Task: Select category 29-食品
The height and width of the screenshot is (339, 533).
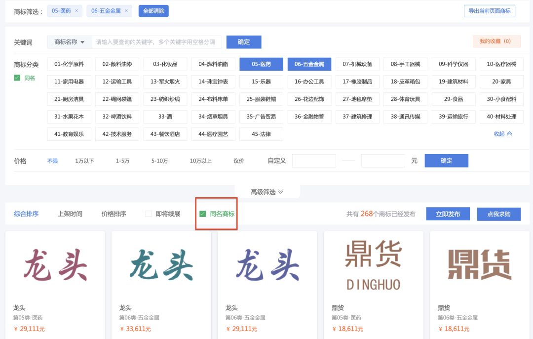Action: coord(454,99)
